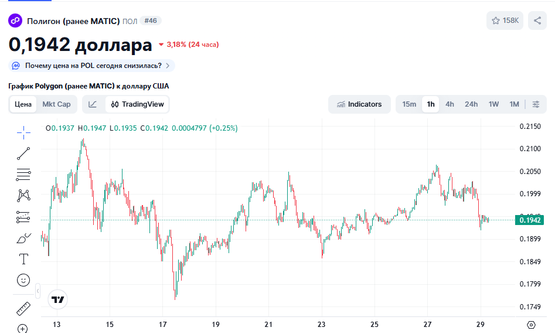Screen dimensions: 555x334
Task: Select the brush drawing tool
Action: (x=23, y=238)
